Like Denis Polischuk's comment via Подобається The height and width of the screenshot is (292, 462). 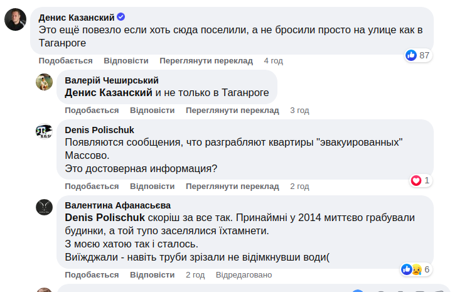click(92, 187)
